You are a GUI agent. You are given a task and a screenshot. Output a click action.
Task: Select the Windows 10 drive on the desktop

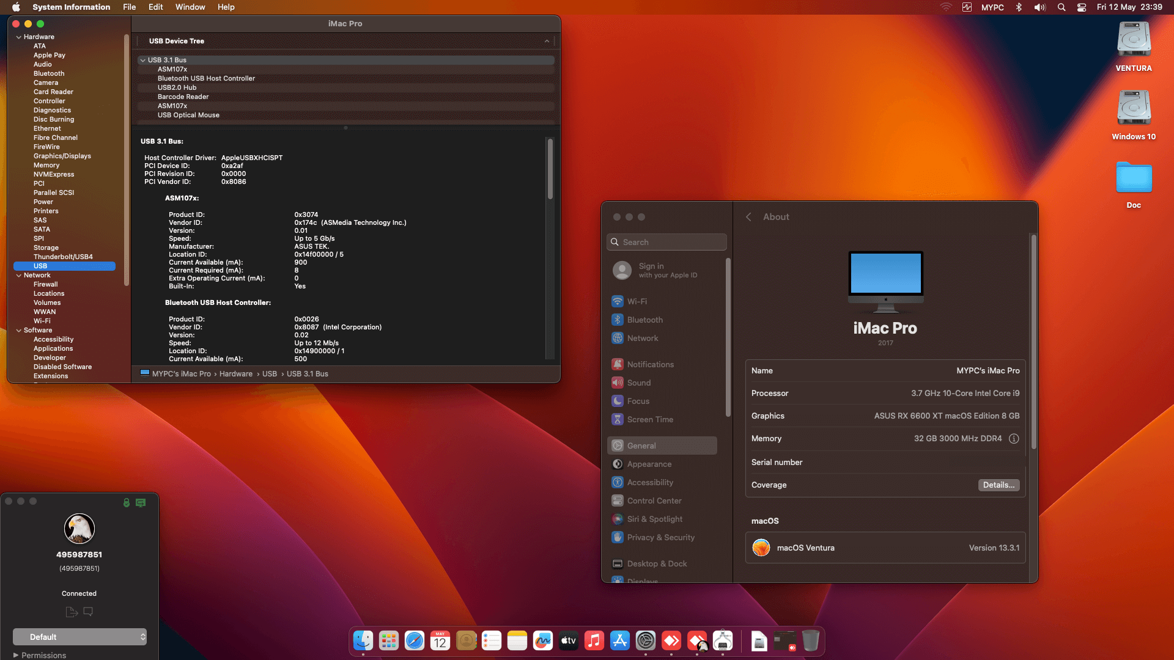pos(1134,116)
